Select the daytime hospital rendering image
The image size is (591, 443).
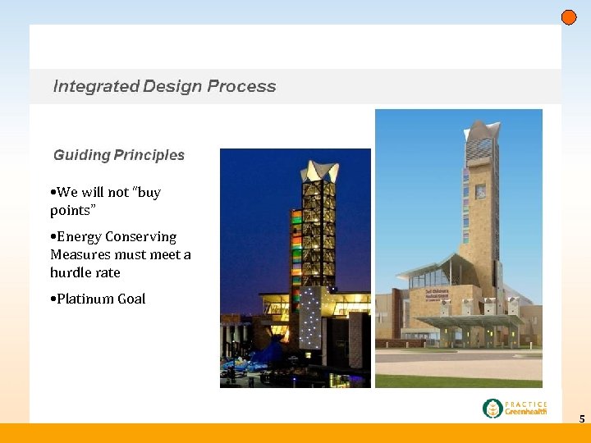pos(459,249)
